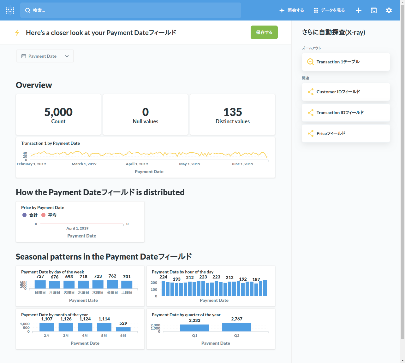
Task: Click the Q1 bar labeled 2,233
Action: pos(195,328)
